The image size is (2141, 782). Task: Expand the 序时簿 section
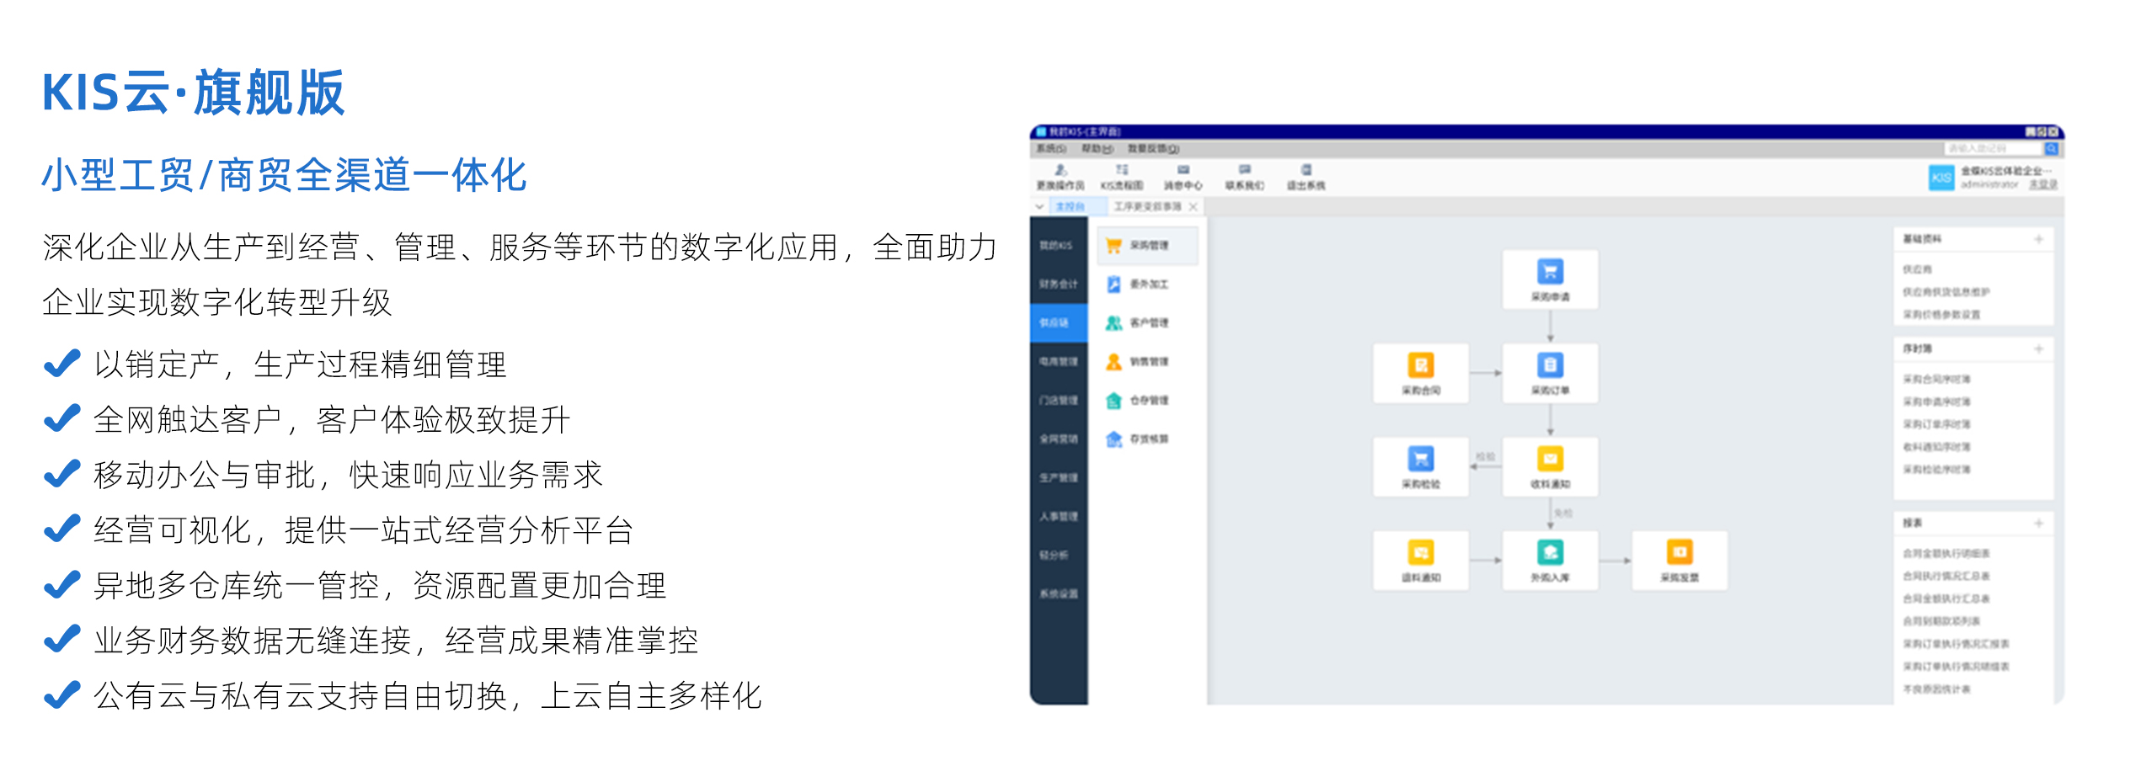pos(2039,348)
